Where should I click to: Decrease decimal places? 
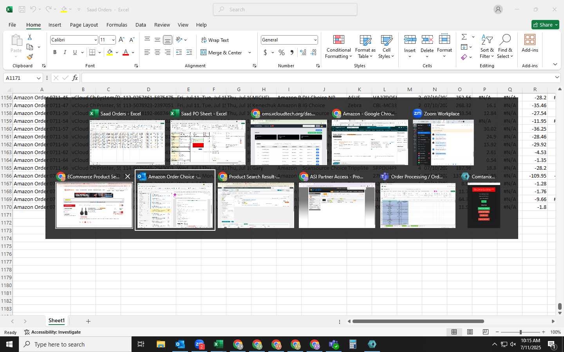click(313, 52)
